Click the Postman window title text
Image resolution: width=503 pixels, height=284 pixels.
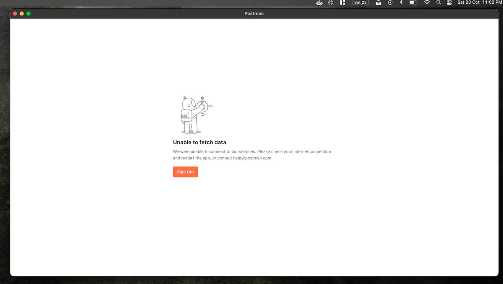(x=254, y=13)
